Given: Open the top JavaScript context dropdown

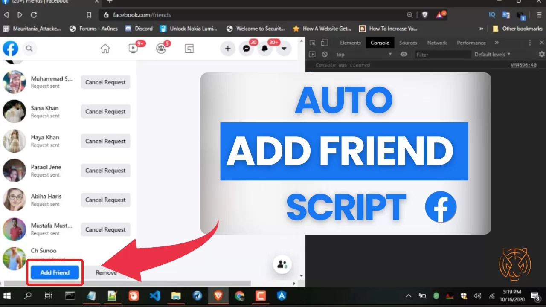Looking at the screenshot, I should (x=364, y=55).
